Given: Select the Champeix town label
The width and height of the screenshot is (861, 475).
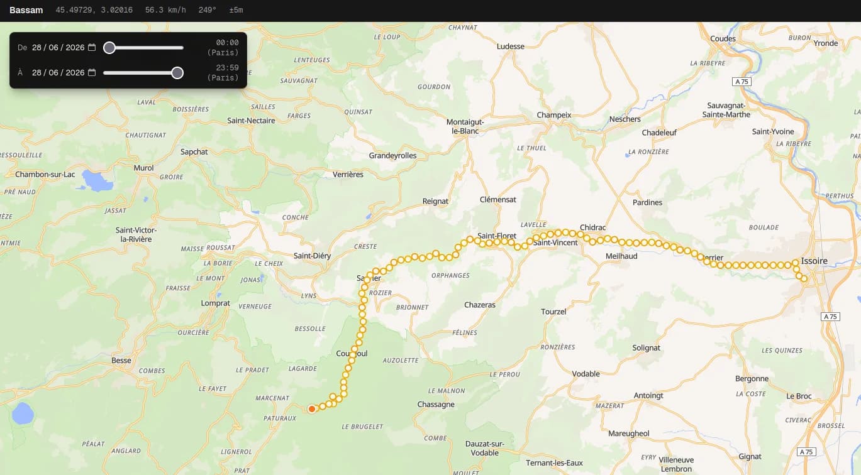Looking at the screenshot, I should [554, 116].
